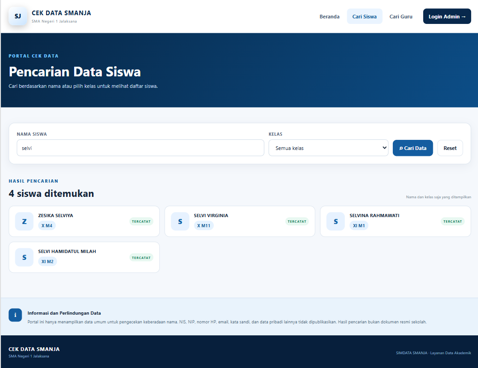Image resolution: width=478 pixels, height=368 pixels.
Task: Click the X M11 class badge
Action: click(x=204, y=226)
